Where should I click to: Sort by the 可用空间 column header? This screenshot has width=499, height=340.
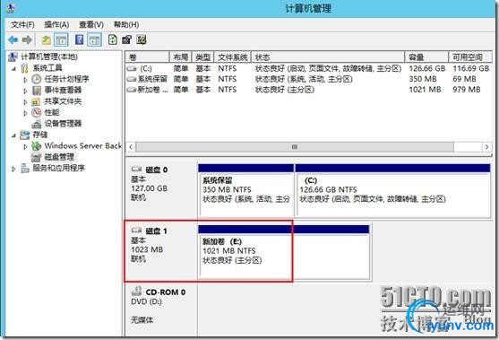(x=470, y=57)
